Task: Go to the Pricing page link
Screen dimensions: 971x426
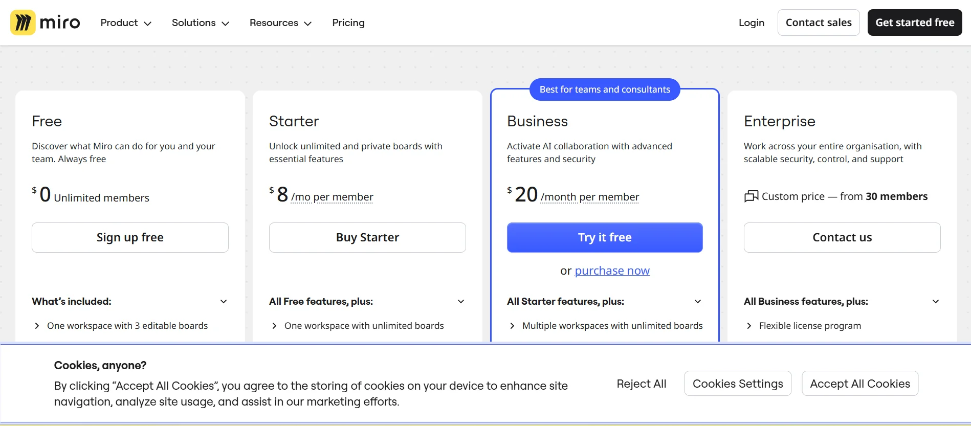Action: tap(348, 23)
